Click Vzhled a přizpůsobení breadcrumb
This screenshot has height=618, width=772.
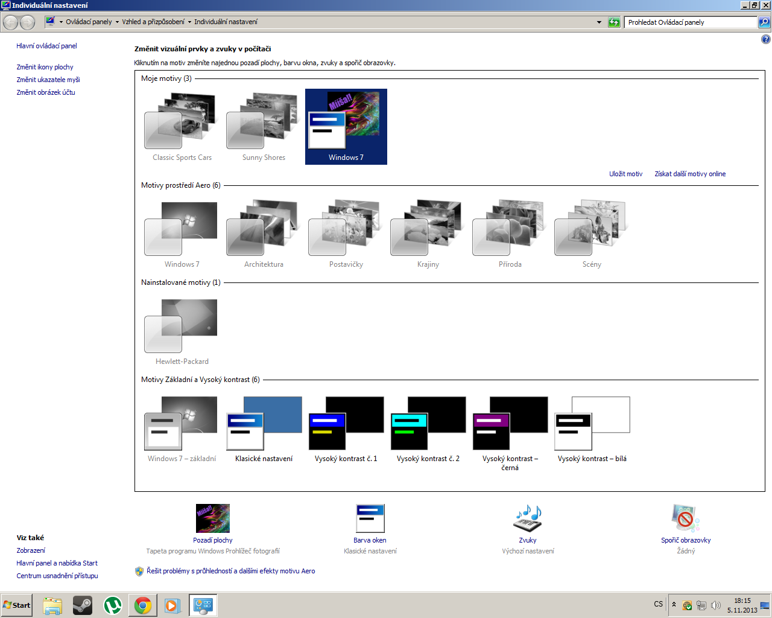153,22
